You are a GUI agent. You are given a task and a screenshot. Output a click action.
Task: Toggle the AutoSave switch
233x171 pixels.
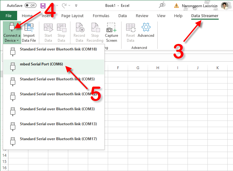[31, 6]
